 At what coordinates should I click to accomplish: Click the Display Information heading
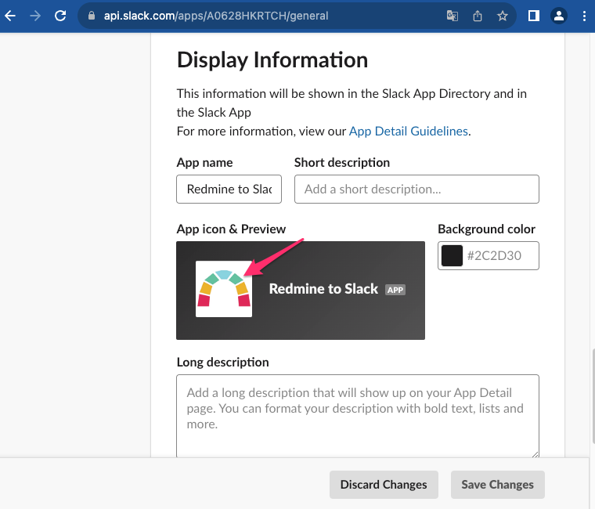pyautogui.click(x=272, y=60)
